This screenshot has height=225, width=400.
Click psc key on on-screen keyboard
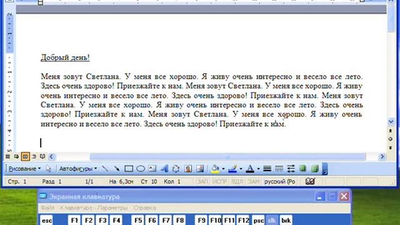point(258,221)
